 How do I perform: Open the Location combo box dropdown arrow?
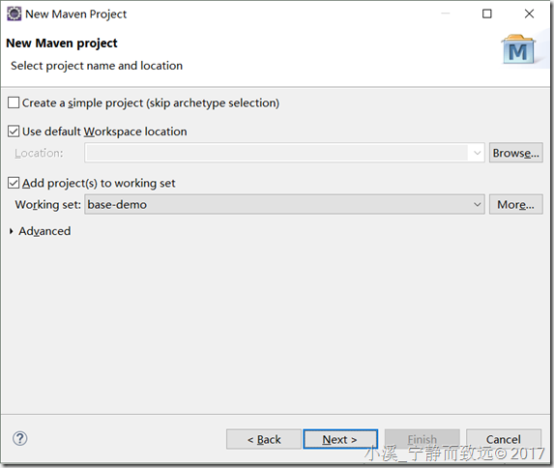point(477,153)
